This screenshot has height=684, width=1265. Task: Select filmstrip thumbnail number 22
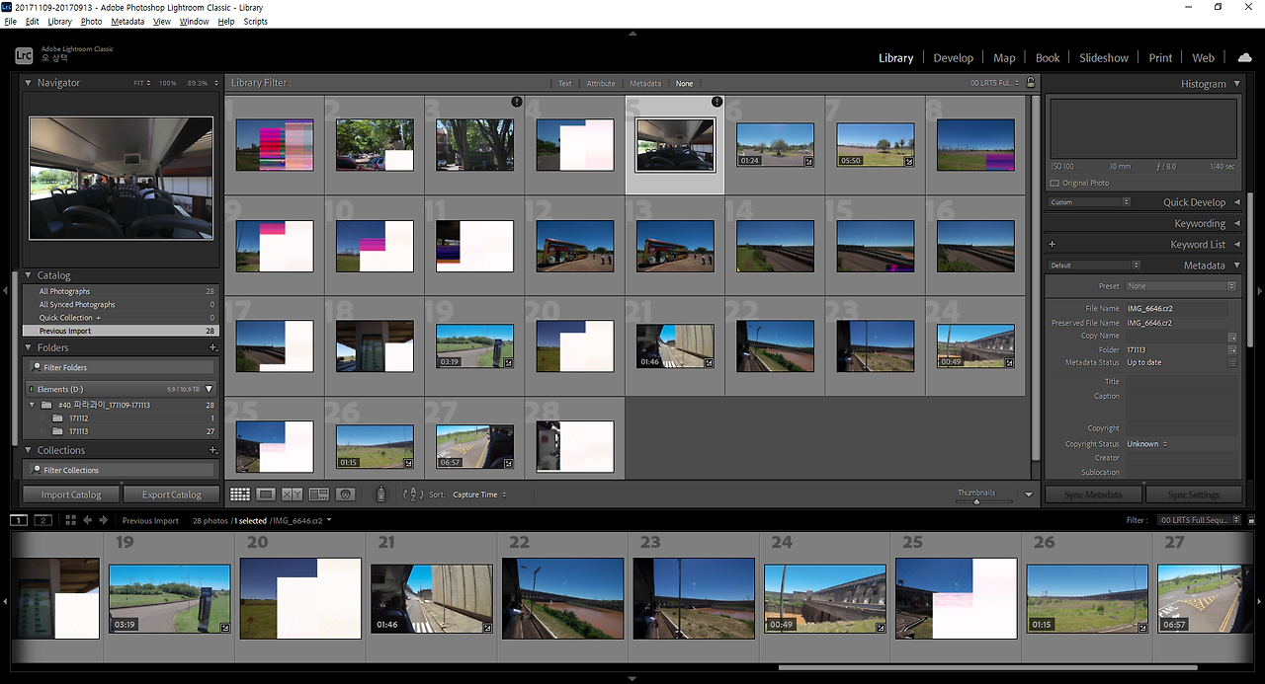(562, 597)
